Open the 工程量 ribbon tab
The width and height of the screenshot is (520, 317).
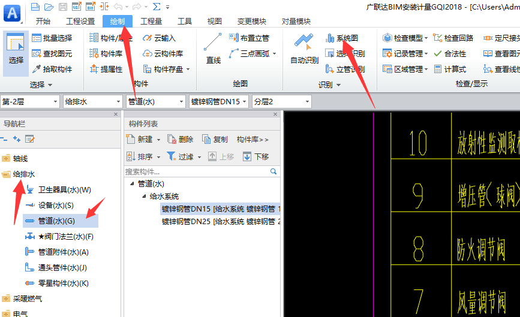click(x=151, y=22)
